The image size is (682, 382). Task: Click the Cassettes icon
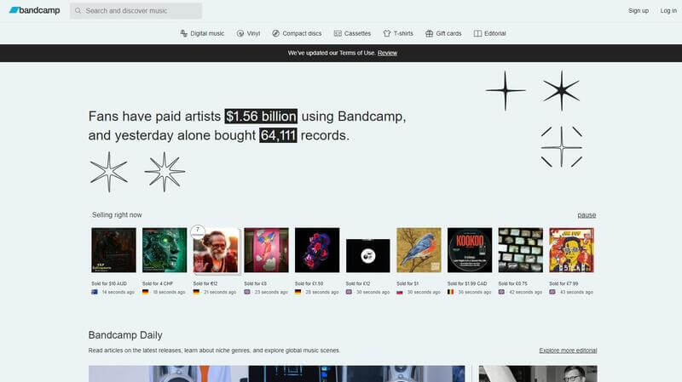[338, 33]
